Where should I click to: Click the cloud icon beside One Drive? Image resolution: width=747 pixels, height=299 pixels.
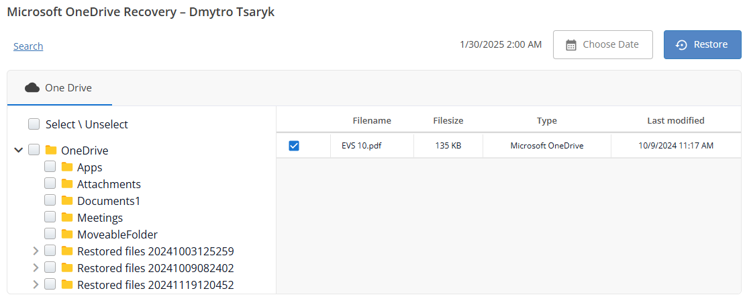point(32,87)
